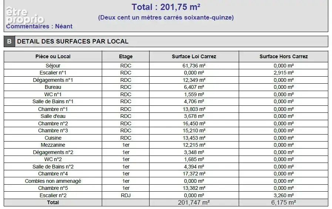This screenshot has width=332, height=209.
Task: Select the 'WC n°2' cell
Action: point(53,160)
